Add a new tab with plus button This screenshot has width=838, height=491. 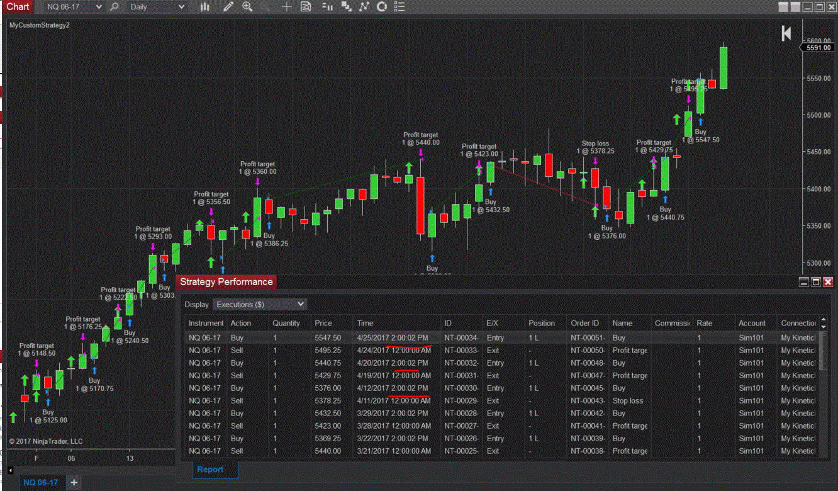(x=74, y=483)
